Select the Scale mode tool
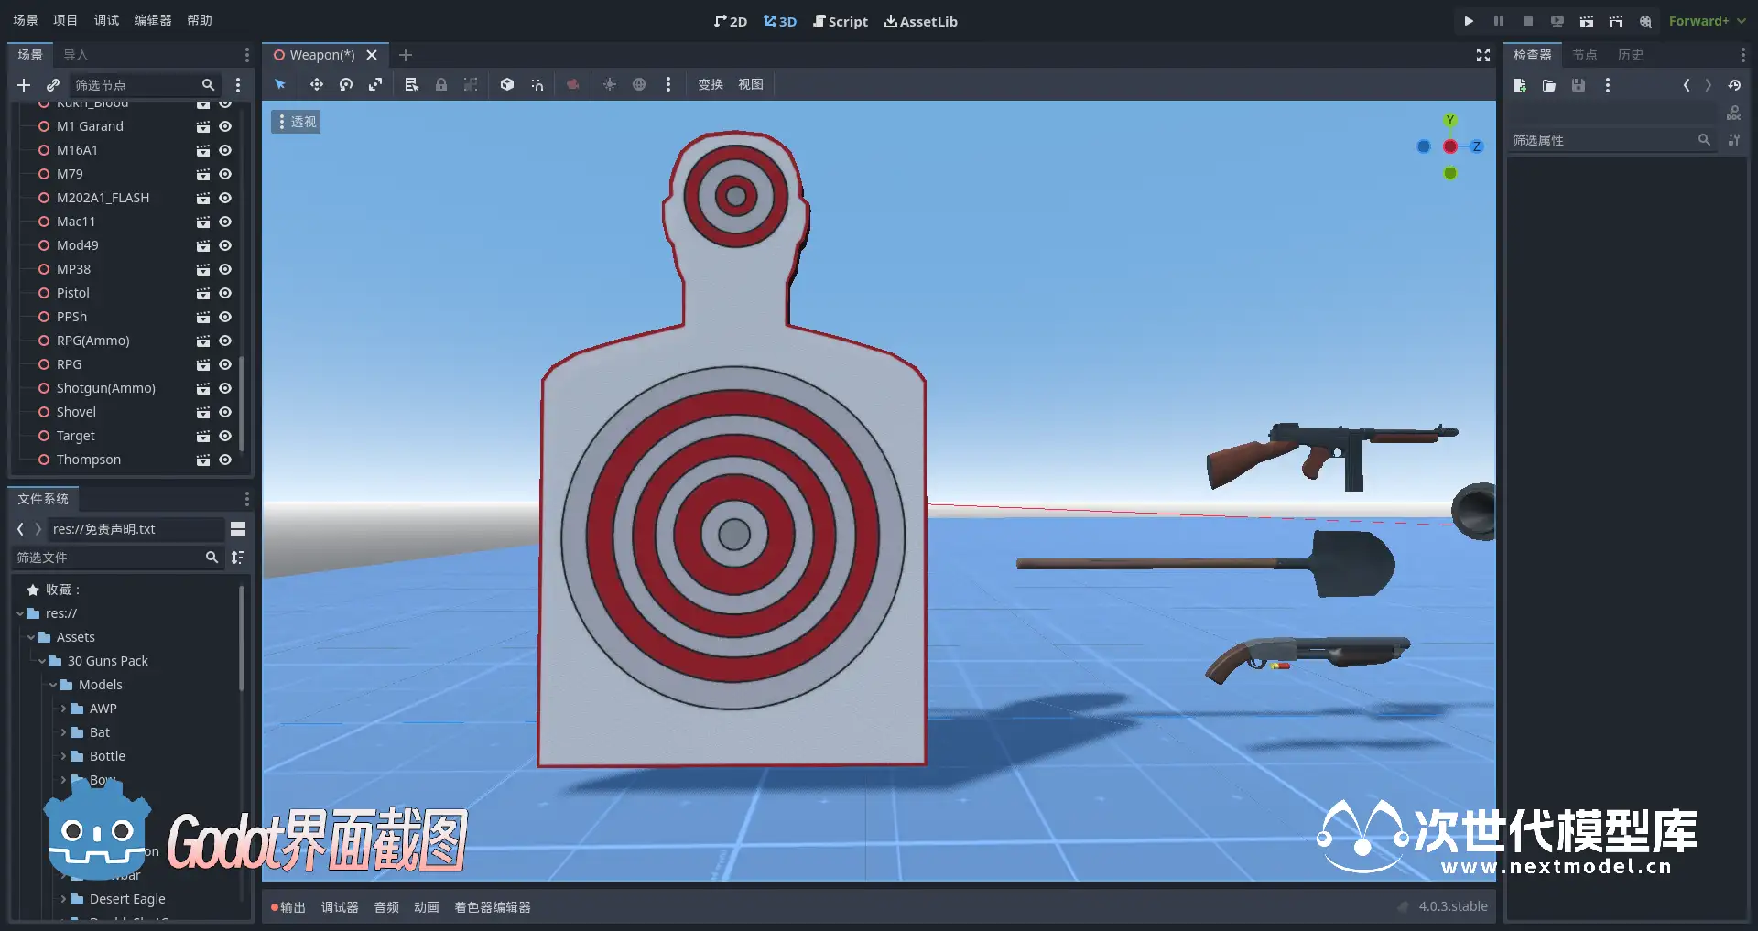The height and width of the screenshot is (931, 1758). coord(375,84)
